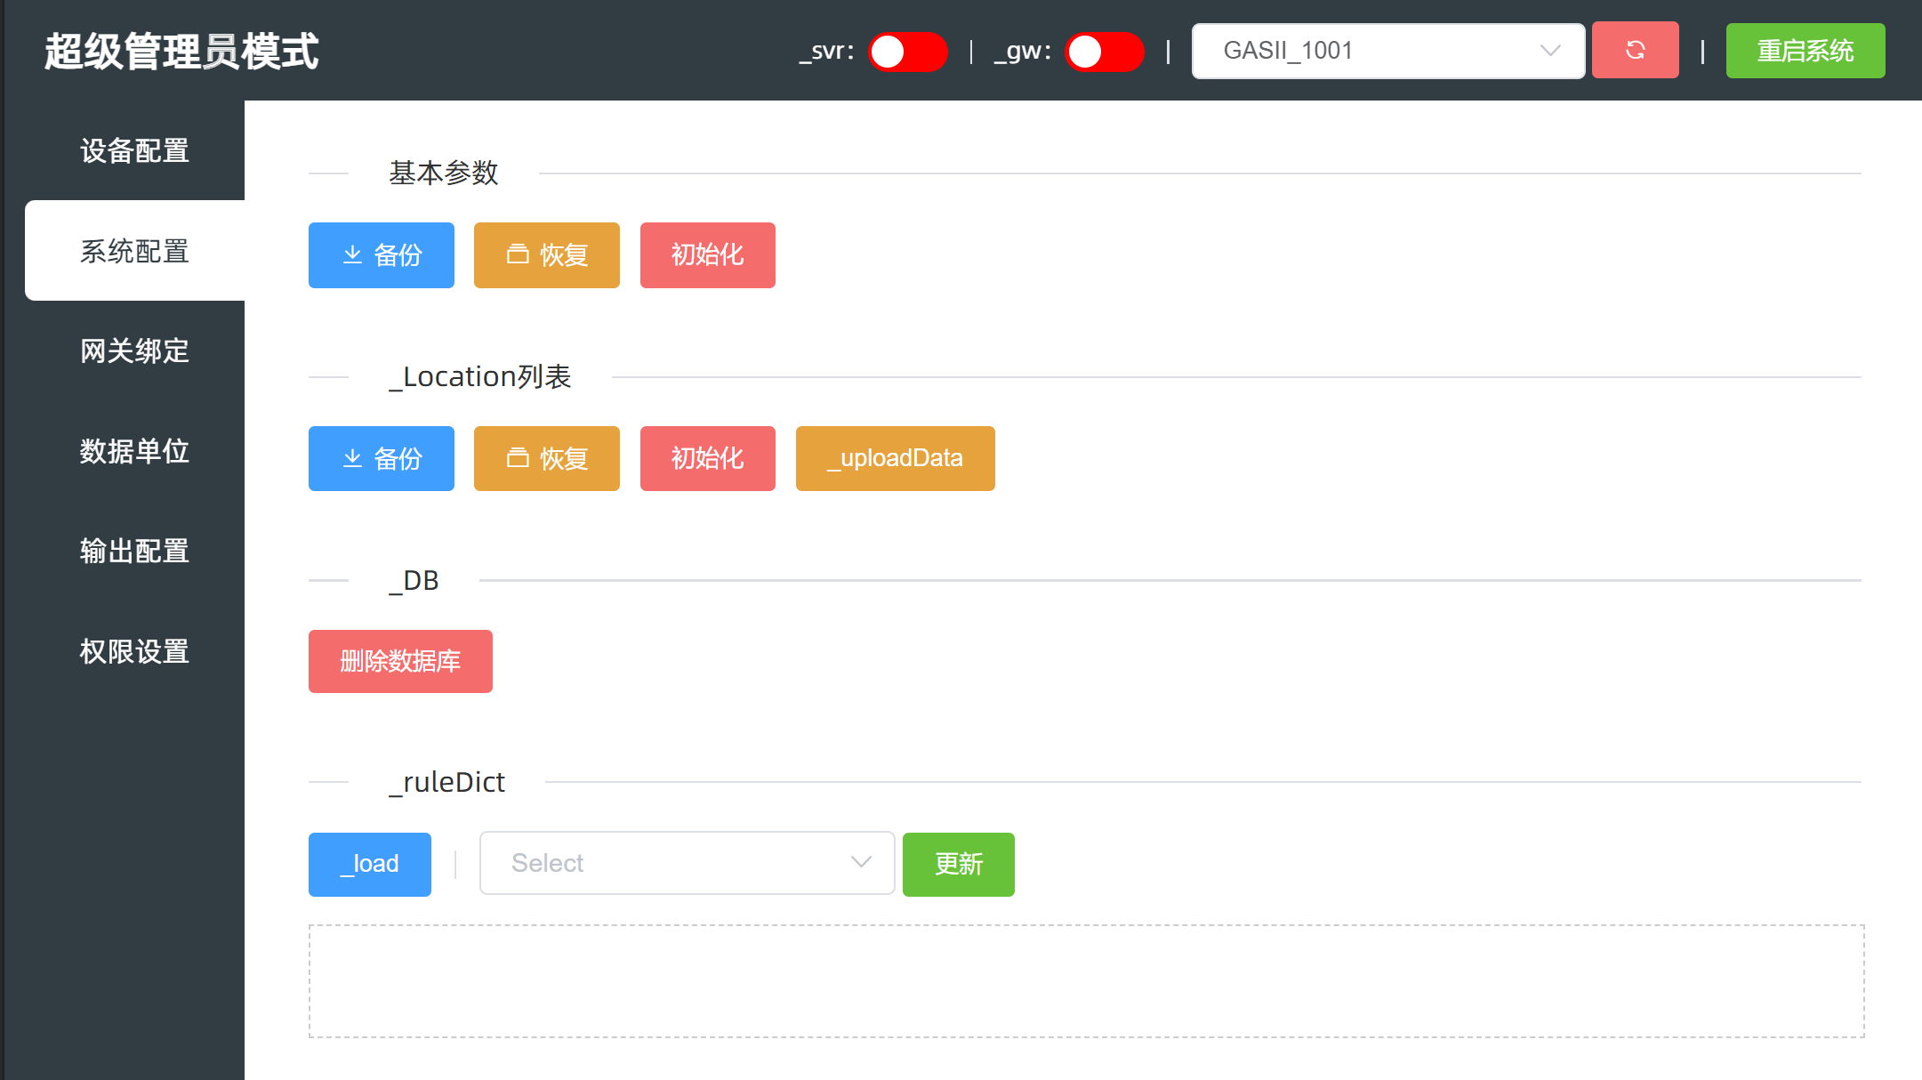Click 恢复 restore icon under _Location列表
Image resolution: width=1922 pixels, height=1080 pixels.
point(518,458)
